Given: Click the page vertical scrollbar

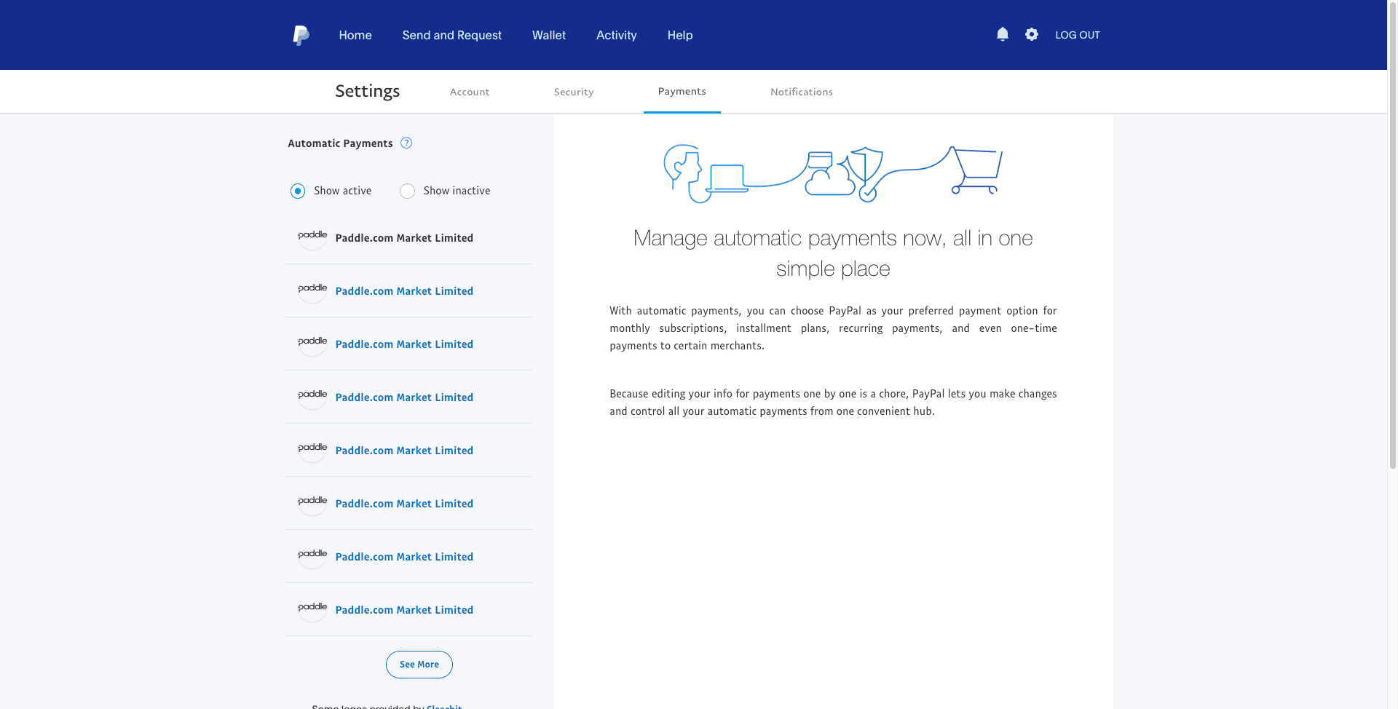Looking at the screenshot, I should (x=1393, y=234).
